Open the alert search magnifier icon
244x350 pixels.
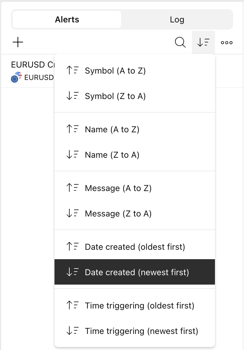click(180, 42)
